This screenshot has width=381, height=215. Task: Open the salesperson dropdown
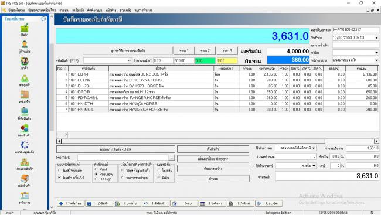[x=376, y=60]
